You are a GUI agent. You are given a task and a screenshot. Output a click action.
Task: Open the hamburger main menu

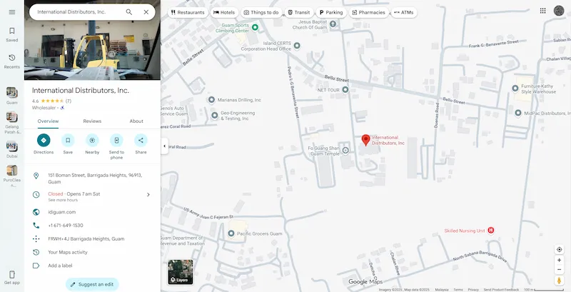pyautogui.click(x=12, y=12)
